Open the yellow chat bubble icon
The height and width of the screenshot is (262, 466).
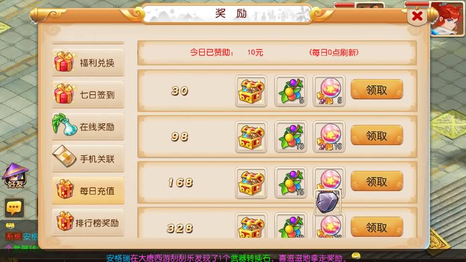[14, 208]
